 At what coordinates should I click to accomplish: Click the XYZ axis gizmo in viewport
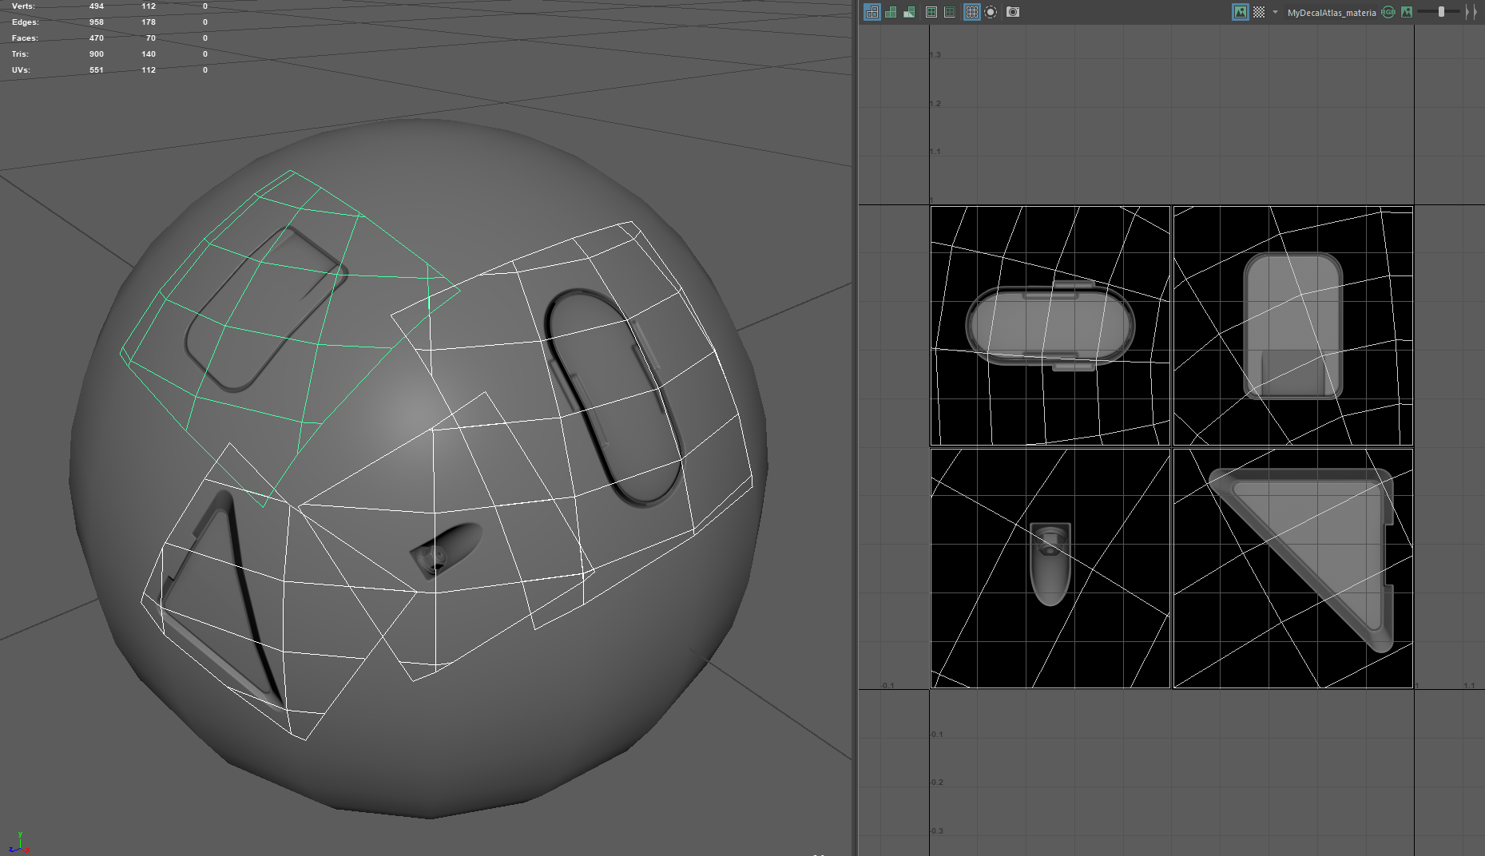[18, 842]
